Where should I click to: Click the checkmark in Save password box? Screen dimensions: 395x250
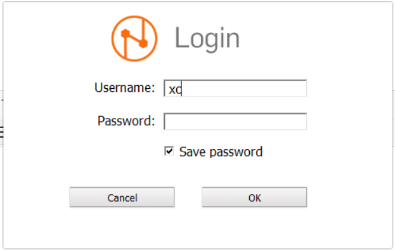click(x=169, y=151)
